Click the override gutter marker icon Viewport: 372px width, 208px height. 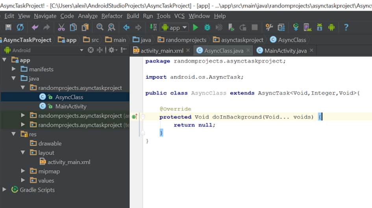[135, 117]
